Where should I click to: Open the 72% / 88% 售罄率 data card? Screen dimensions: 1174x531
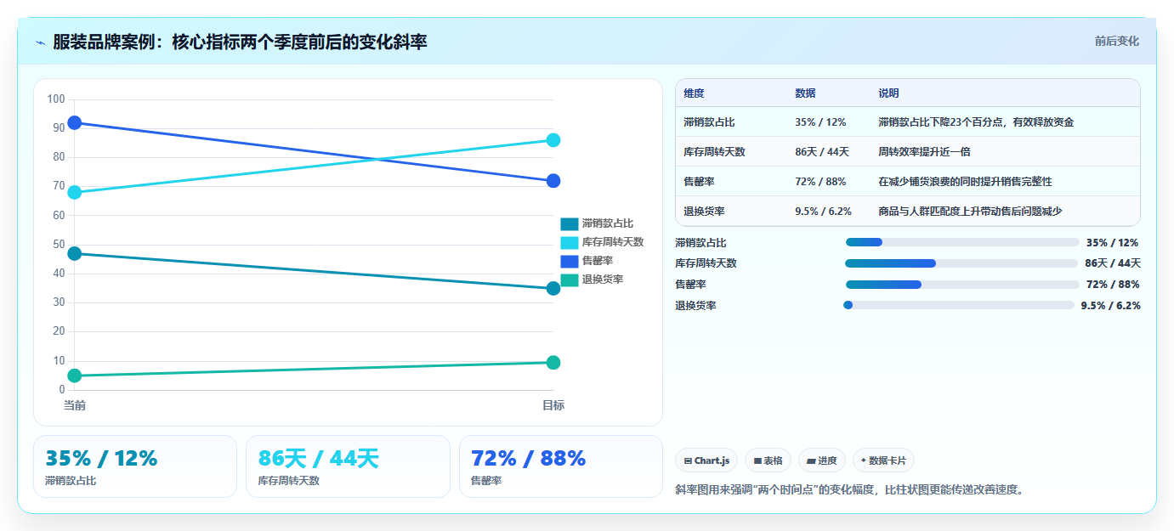pos(561,466)
